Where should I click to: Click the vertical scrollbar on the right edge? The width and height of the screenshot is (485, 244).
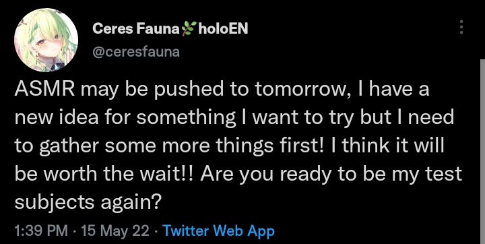[x=482, y=152]
